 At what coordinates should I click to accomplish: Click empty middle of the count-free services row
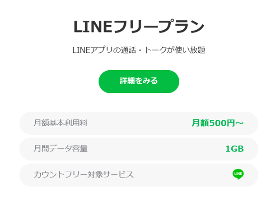[x=181, y=174]
